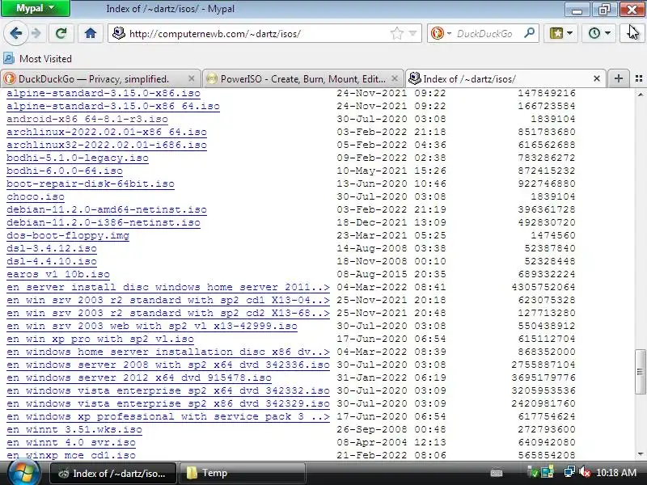
Task: Close the Index of /~dartz/isos/ tab
Action: (x=597, y=78)
